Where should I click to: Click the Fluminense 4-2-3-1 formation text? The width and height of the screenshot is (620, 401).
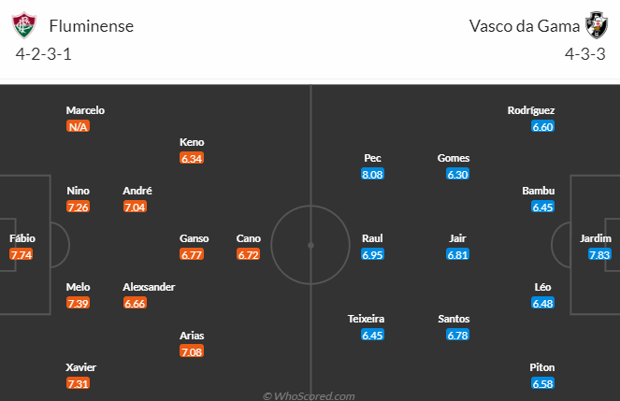point(44,54)
